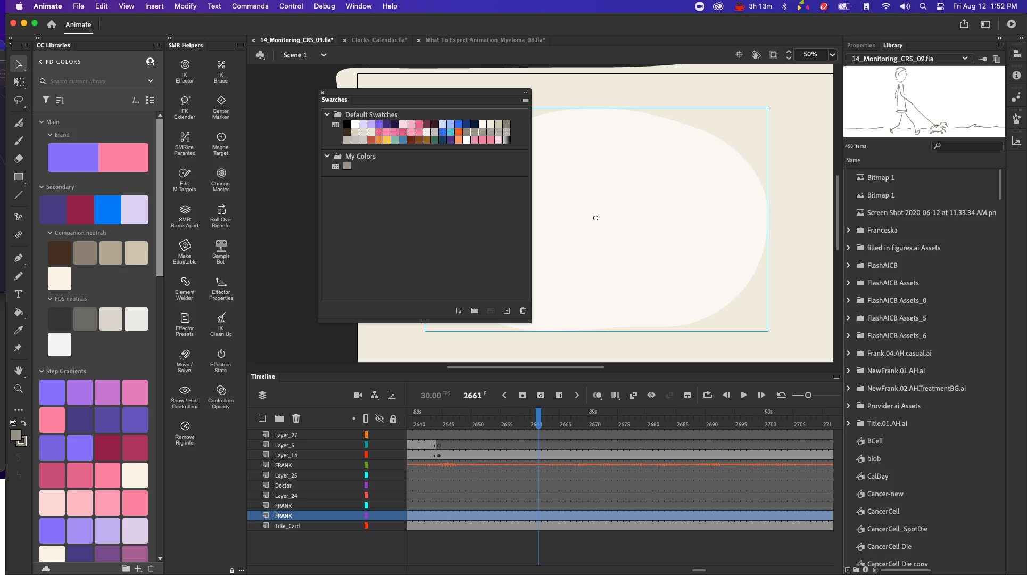Select the Text tool
1027x575 pixels.
(x=18, y=294)
